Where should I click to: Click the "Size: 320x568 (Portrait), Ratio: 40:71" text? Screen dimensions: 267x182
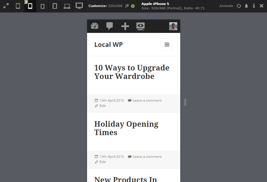(x=173, y=8)
